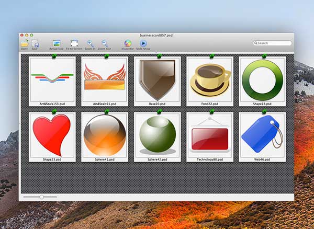Select the Actual Size toolbar icon
The width and height of the screenshot is (314, 229).
[57, 43]
